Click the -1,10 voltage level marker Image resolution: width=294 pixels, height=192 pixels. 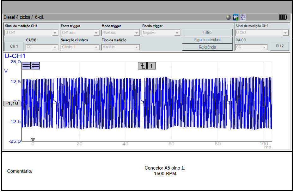tap(12, 104)
